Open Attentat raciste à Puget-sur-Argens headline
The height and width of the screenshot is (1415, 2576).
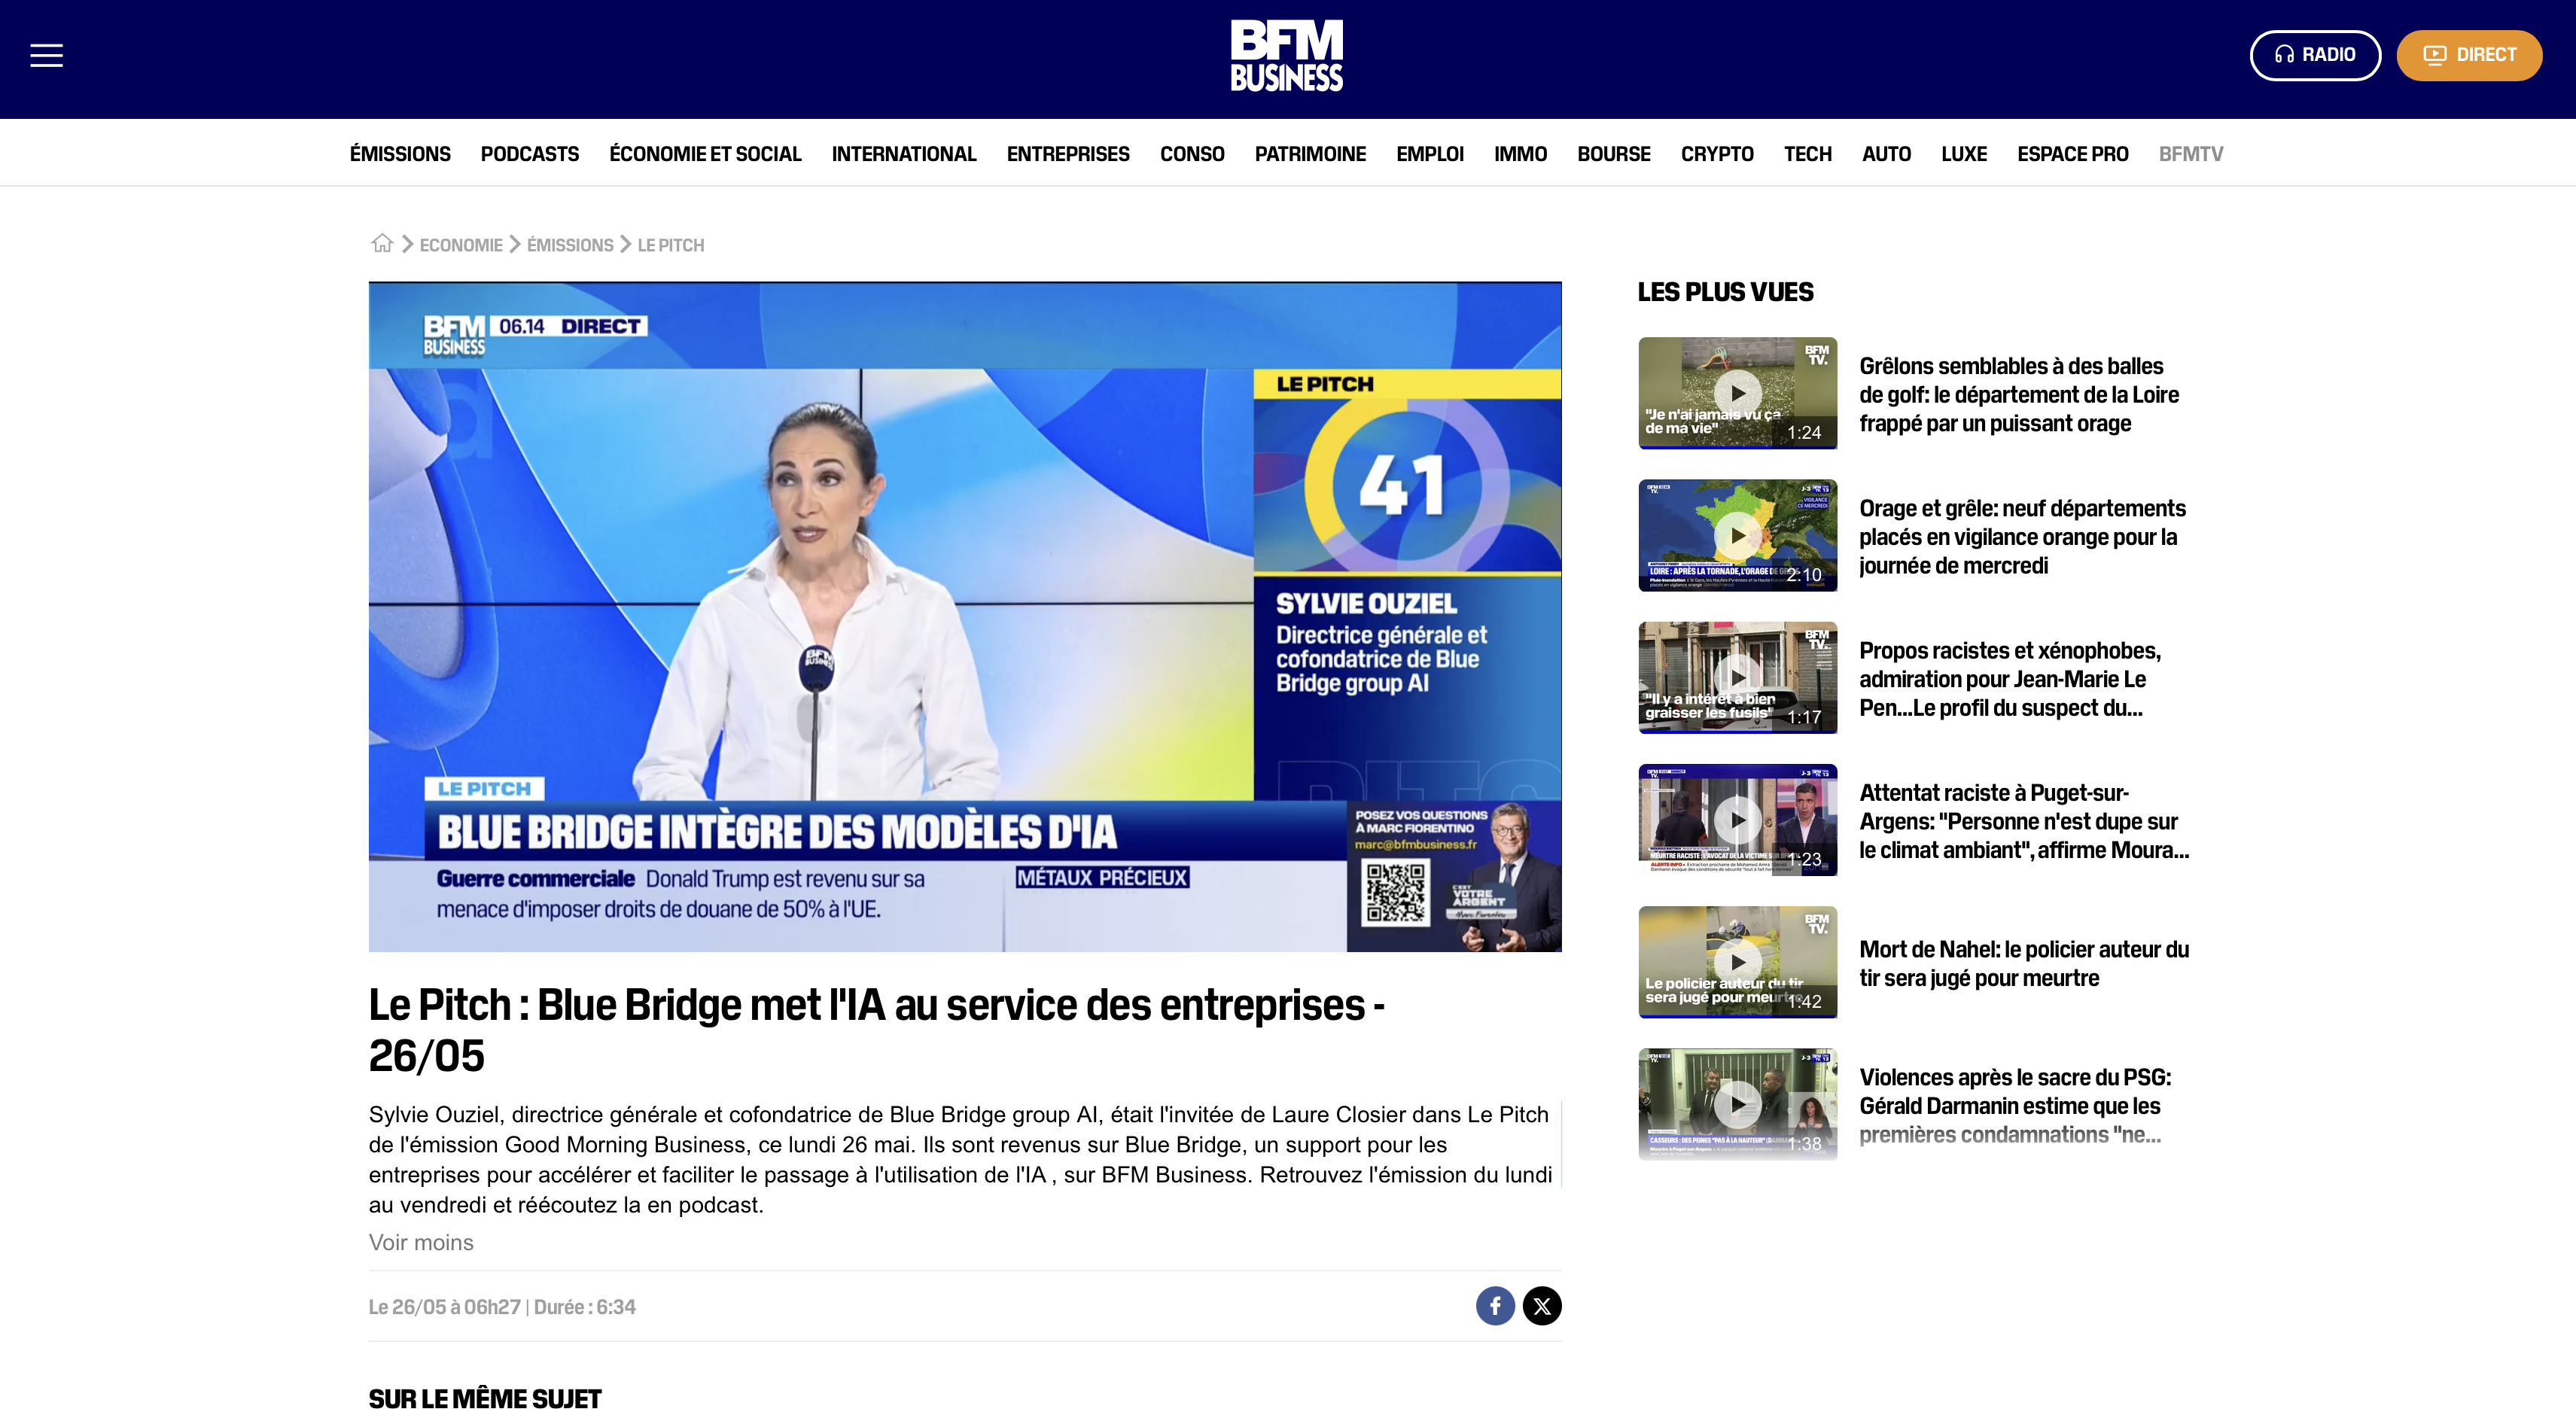coord(2024,822)
